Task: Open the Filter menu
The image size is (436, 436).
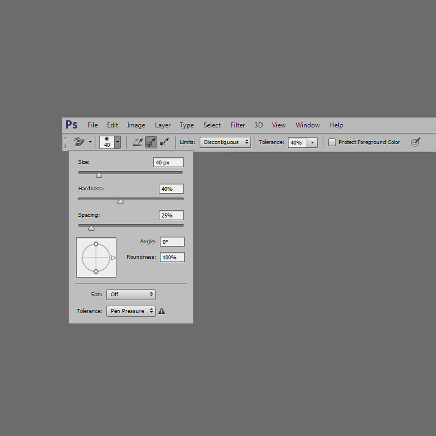Action: tap(238, 125)
